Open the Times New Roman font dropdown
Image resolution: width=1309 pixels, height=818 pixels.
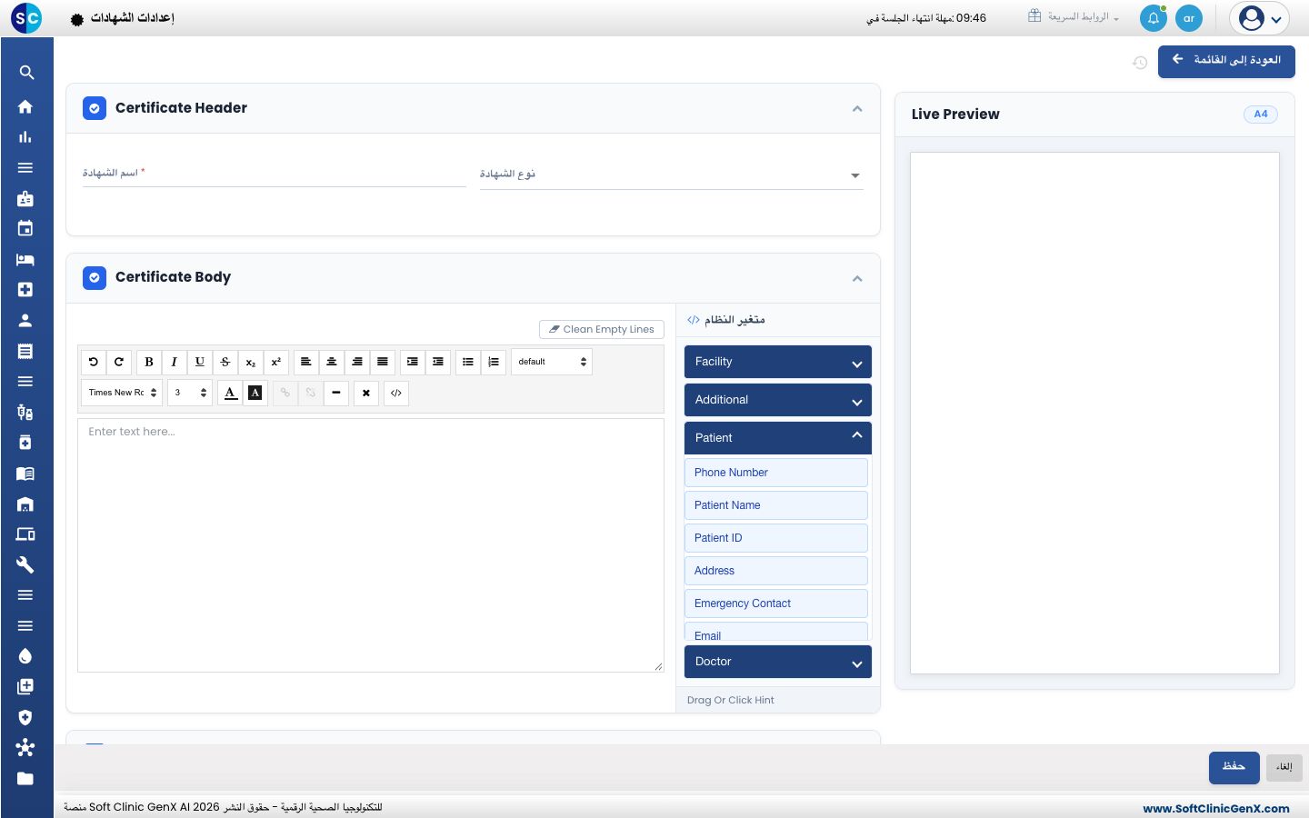point(123,393)
